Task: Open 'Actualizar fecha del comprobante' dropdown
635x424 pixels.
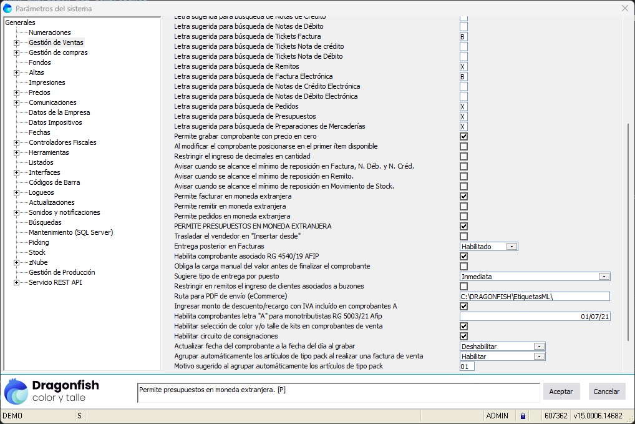Action: click(539, 347)
